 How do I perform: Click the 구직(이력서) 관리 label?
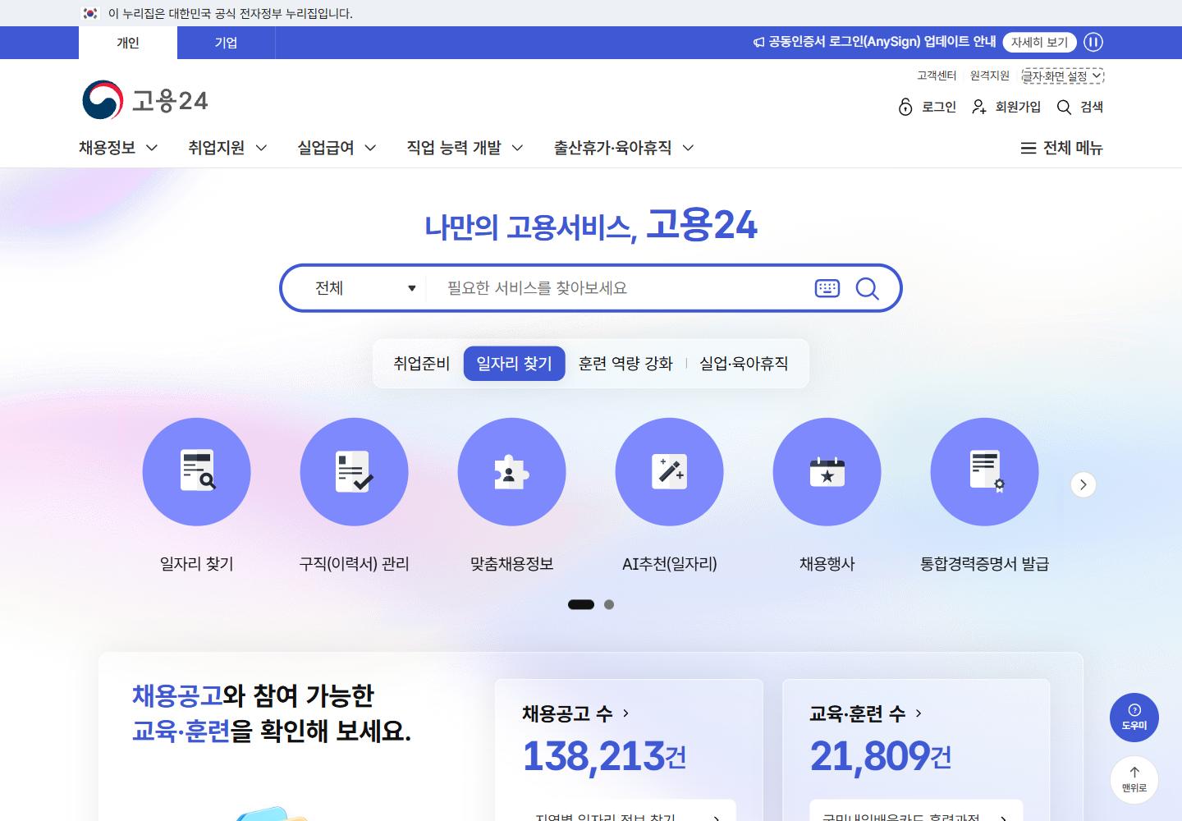pos(354,564)
